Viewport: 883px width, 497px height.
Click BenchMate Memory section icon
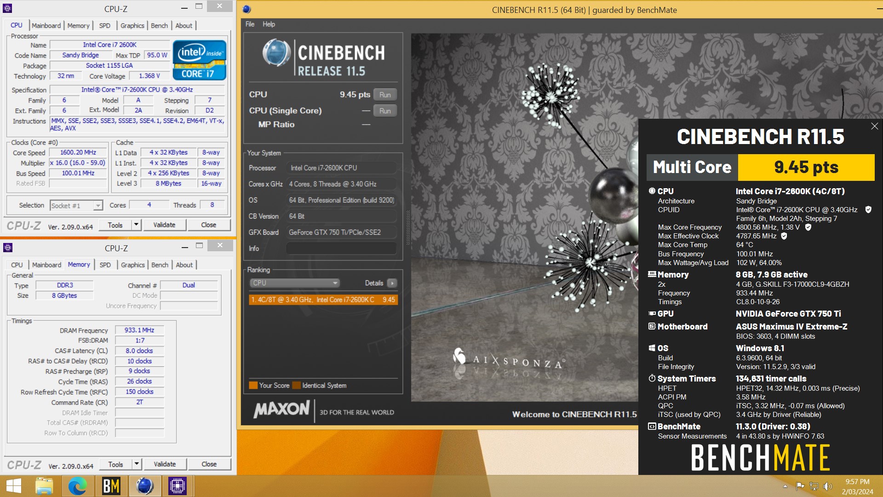[652, 274]
